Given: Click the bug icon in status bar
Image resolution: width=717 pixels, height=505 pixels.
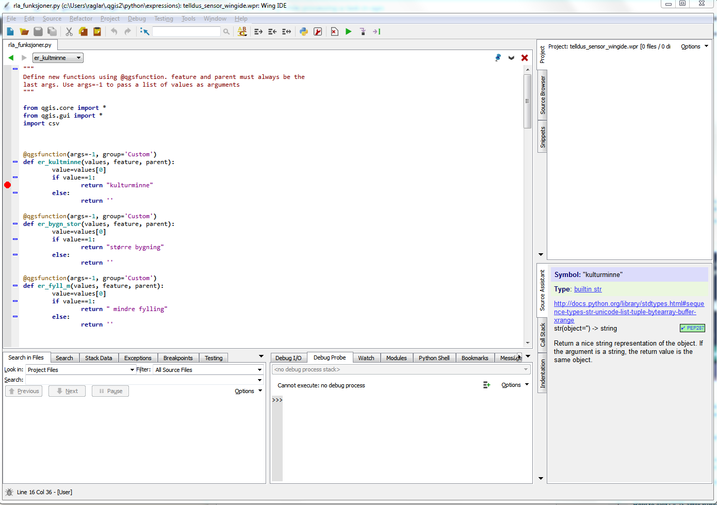Looking at the screenshot, I should tap(9, 492).
